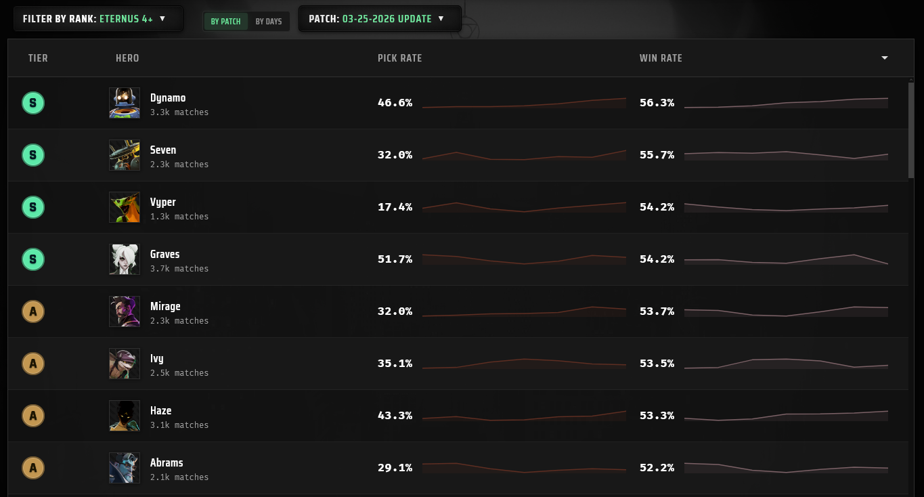Viewport: 924px width, 497px height.
Task: Click Dynamo's 3.3k matches text
Action: click(x=179, y=112)
